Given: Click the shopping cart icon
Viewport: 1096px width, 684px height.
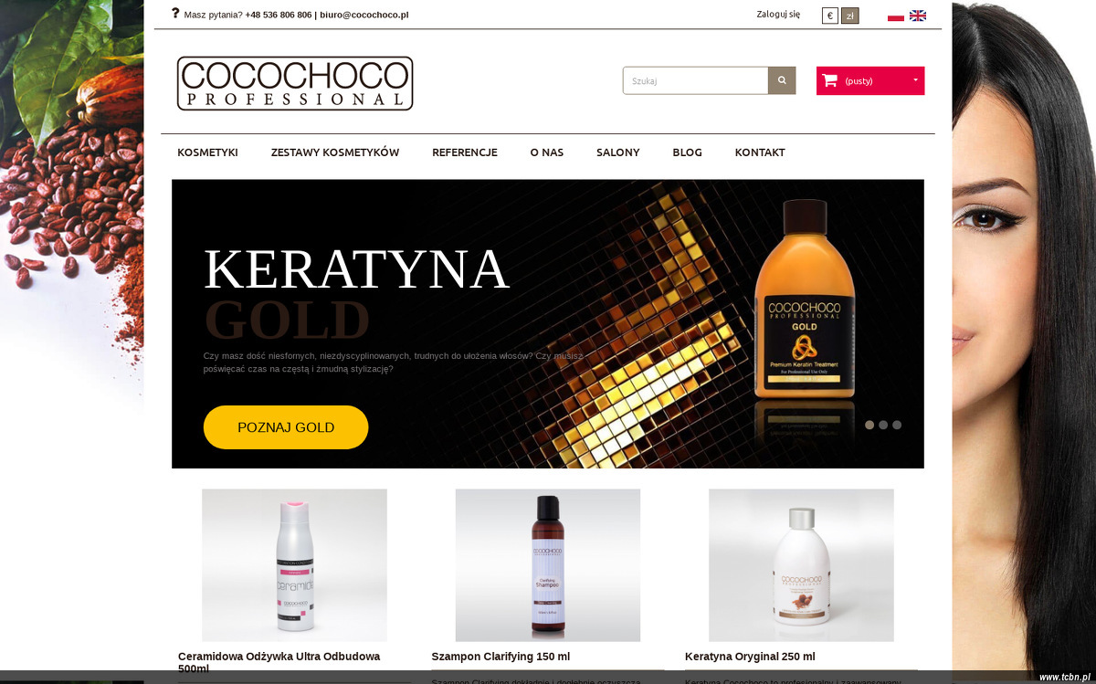Looking at the screenshot, I should pyautogui.click(x=829, y=80).
